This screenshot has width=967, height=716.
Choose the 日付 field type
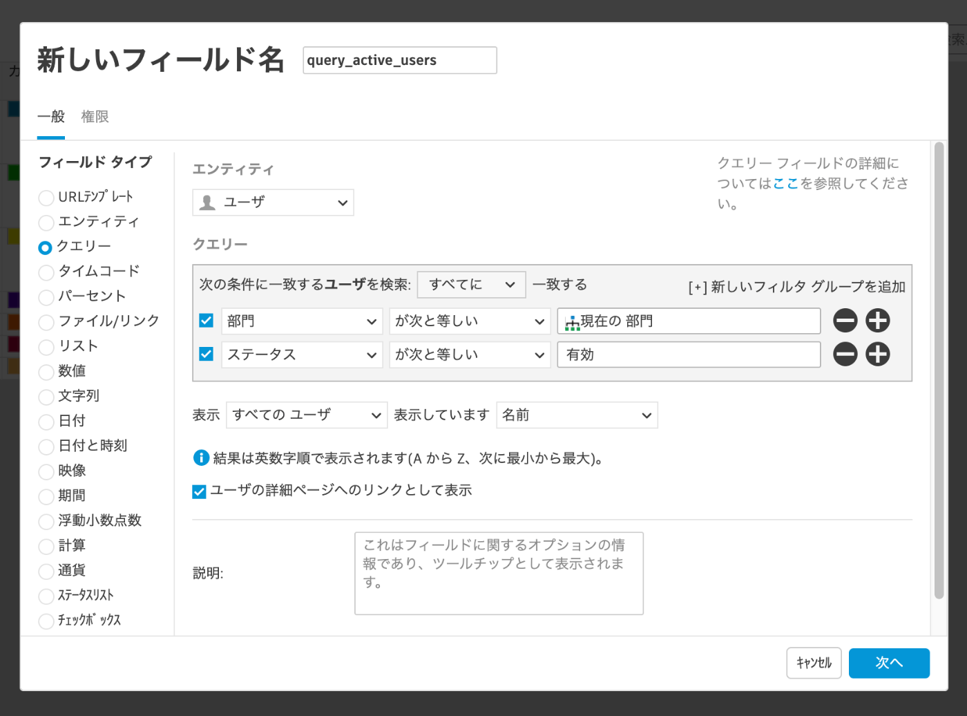[46, 422]
